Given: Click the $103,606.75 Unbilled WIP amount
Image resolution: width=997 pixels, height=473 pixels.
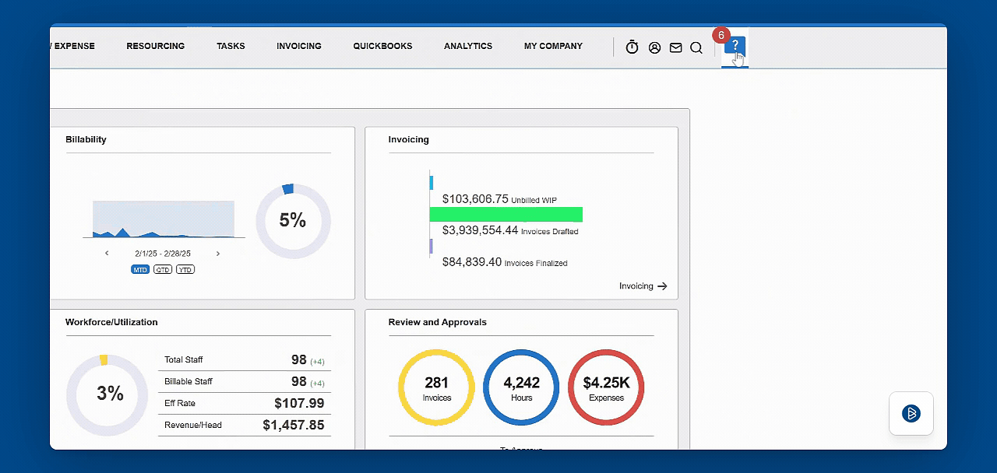Looking at the screenshot, I should [x=475, y=199].
